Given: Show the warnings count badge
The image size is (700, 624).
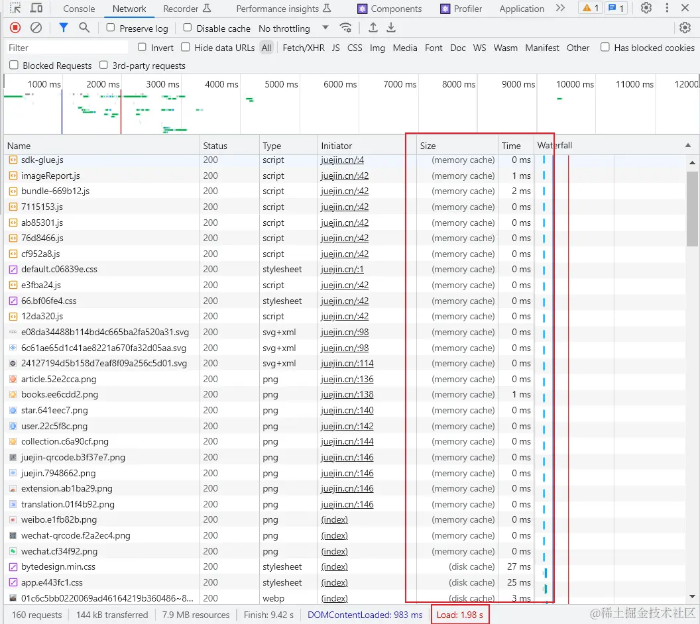Looking at the screenshot, I should [x=590, y=8].
